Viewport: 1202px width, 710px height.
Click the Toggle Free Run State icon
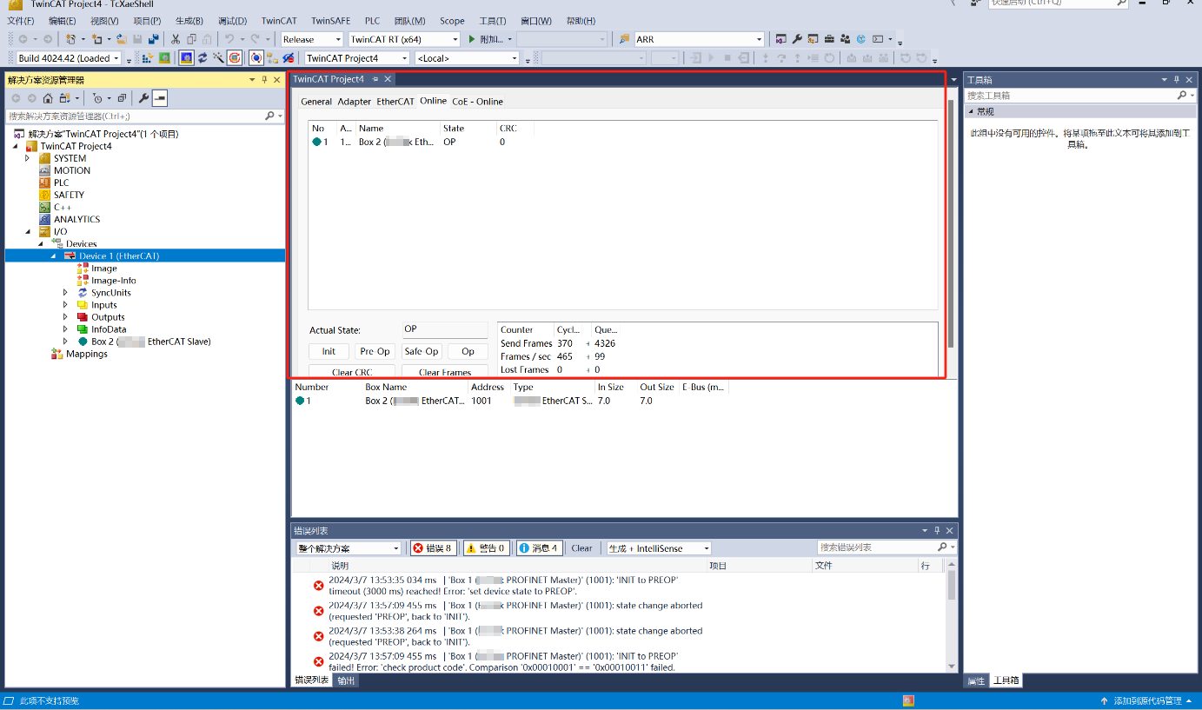234,58
